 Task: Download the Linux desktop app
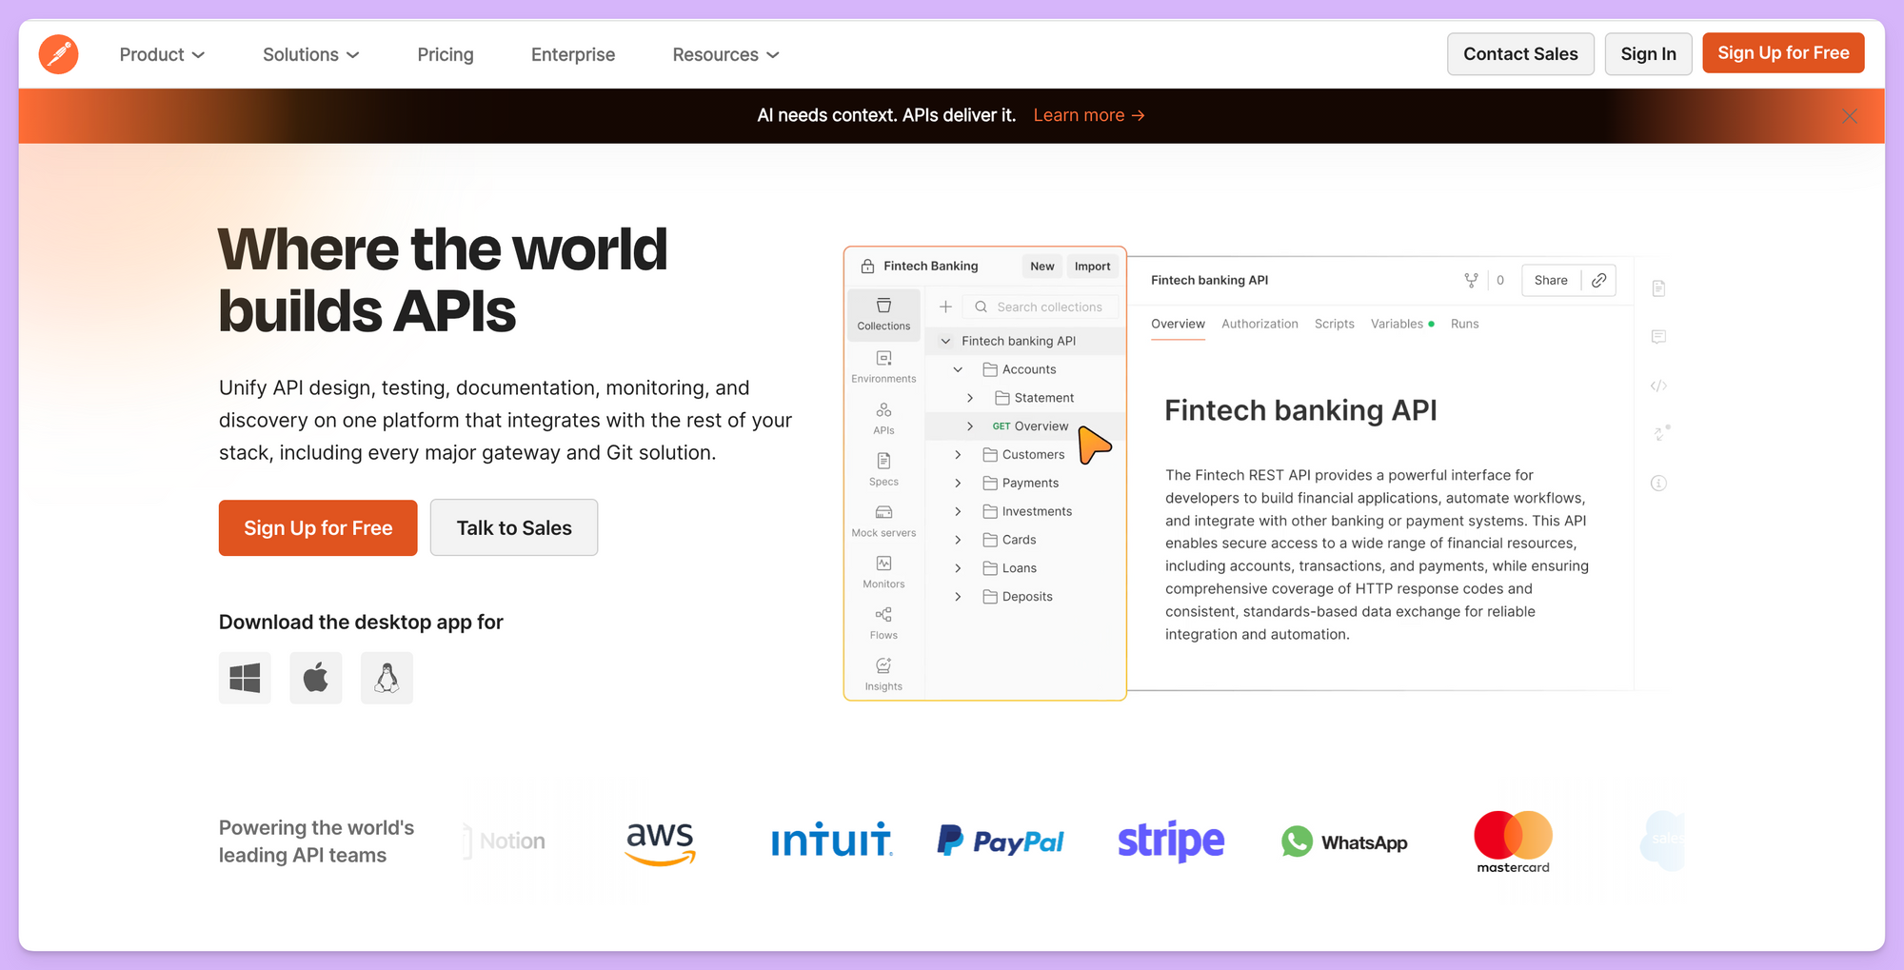coord(387,678)
